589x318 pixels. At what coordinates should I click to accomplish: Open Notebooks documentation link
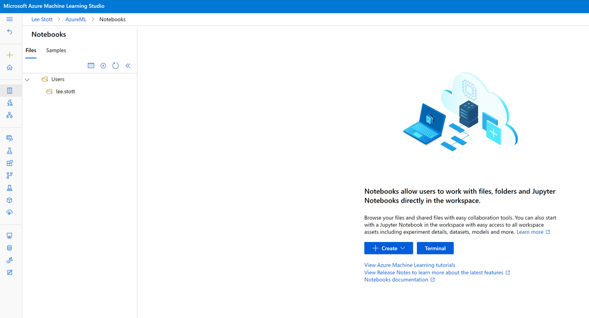point(399,280)
